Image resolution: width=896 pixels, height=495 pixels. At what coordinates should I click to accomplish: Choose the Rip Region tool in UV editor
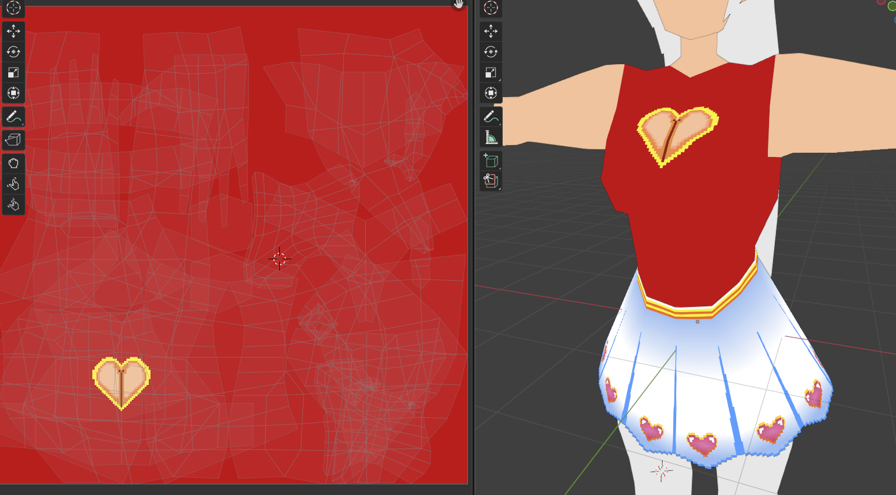13,140
